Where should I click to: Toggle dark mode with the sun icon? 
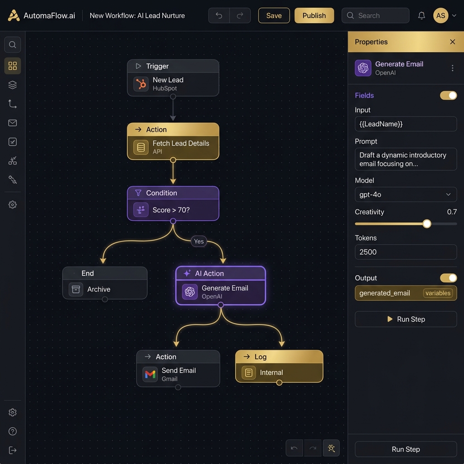coord(331,448)
